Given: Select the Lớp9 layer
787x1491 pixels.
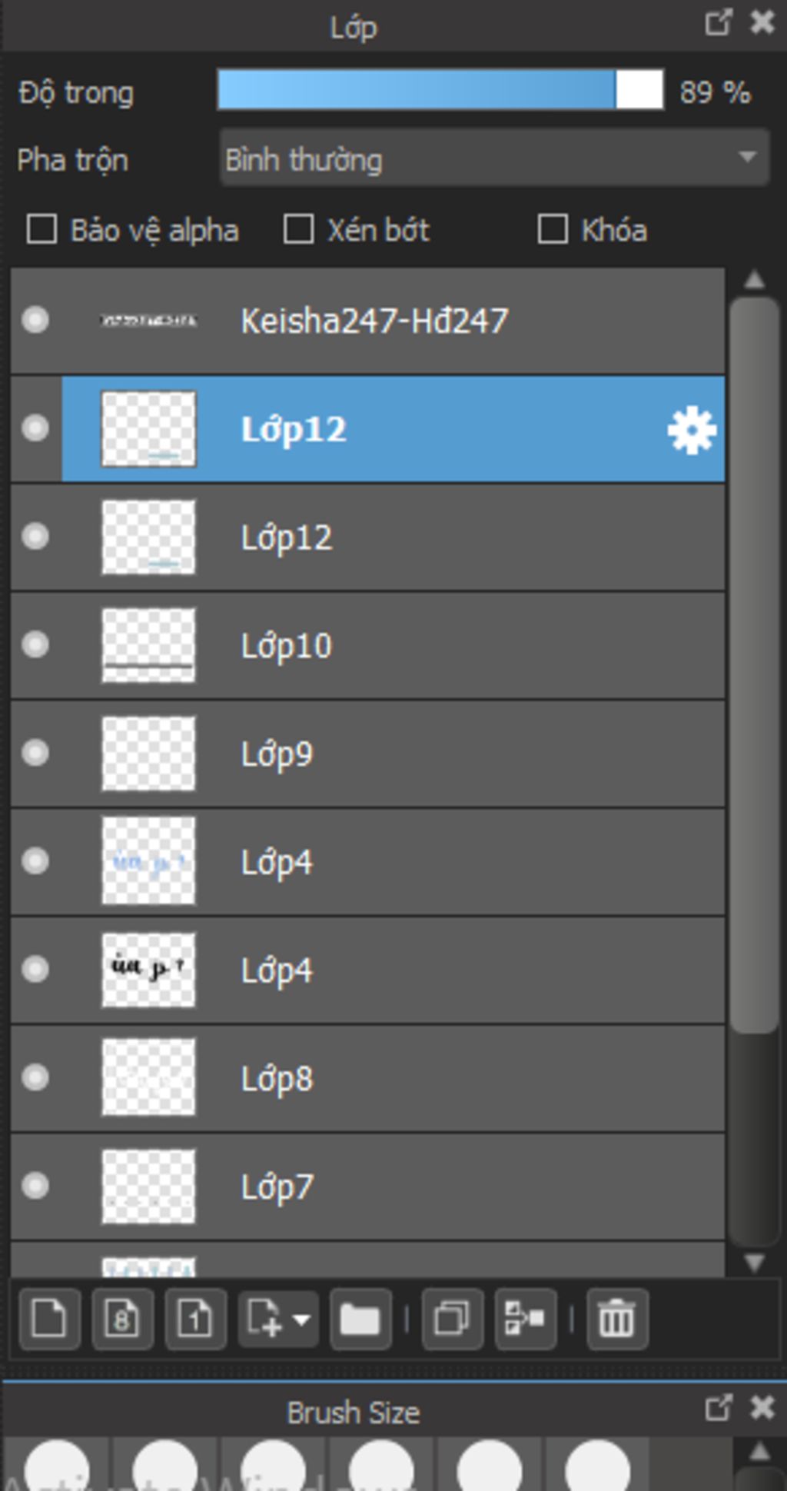Looking at the screenshot, I should click(x=367, y=754).
